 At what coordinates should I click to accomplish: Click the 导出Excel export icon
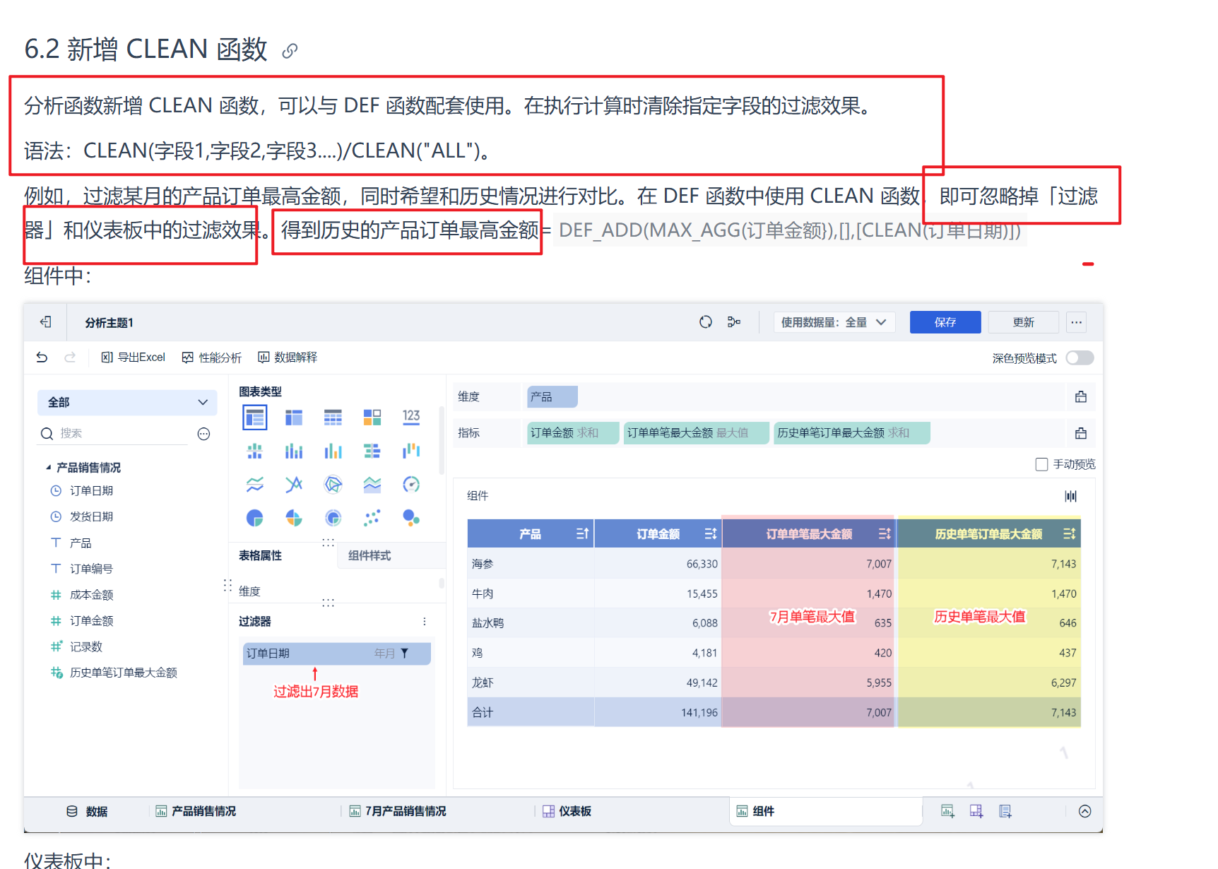[x=107, y=357]
